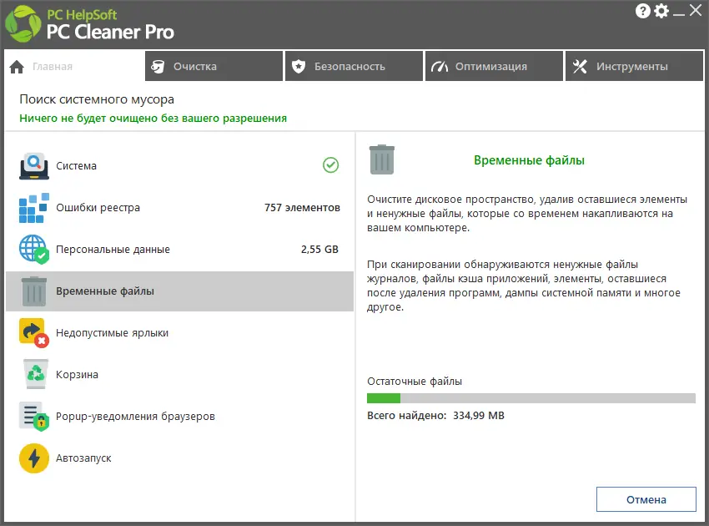The height and width of the screenshot is (526, 709).
Task: Open the Инструменты tab
Action: pos(634,66)
